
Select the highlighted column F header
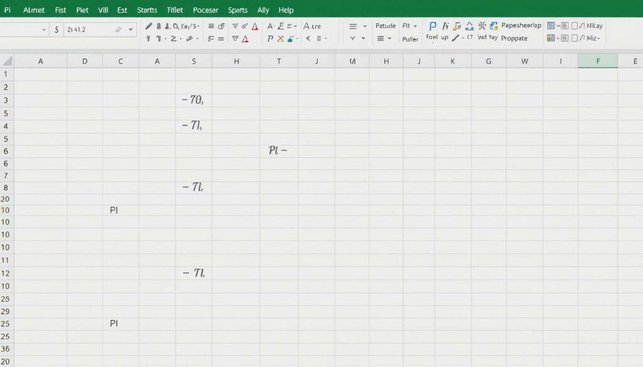tap(598, 61)
